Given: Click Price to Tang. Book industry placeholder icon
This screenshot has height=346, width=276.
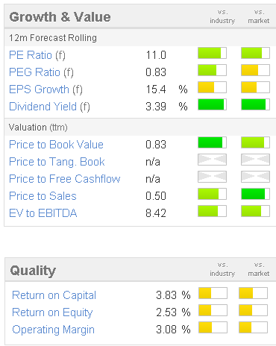Looking at the screenshot, I should [x=212, y=160].
